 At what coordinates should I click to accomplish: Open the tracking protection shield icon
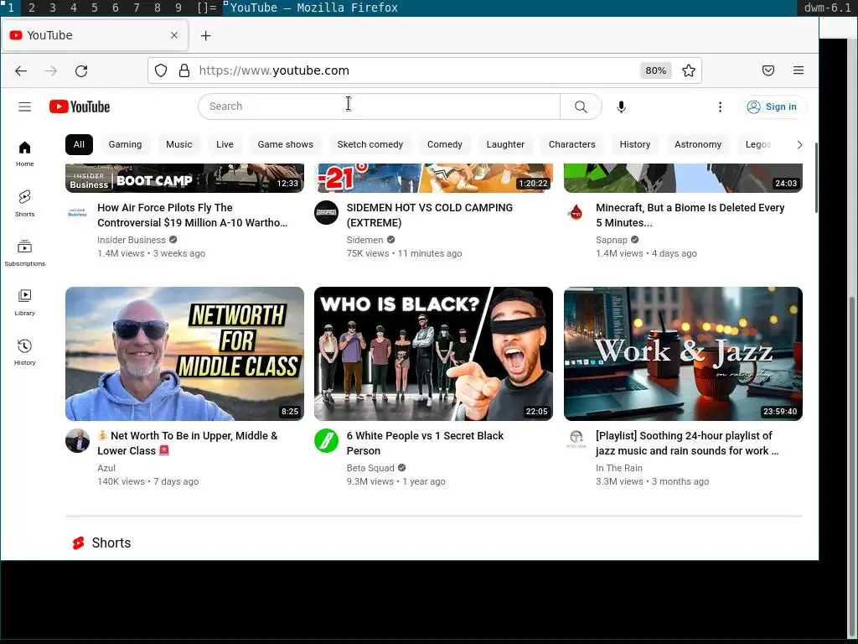161,70
